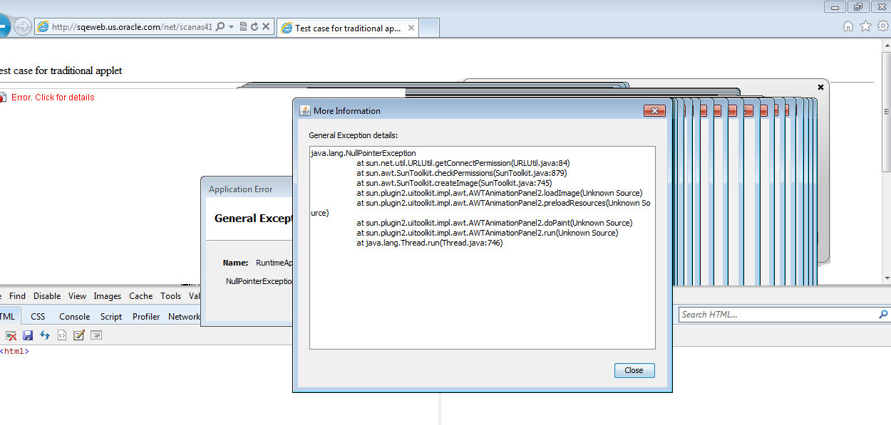This screenshot has width=891, height=425.
Task: Switch to the Console tab
Action: click(74, 317)
